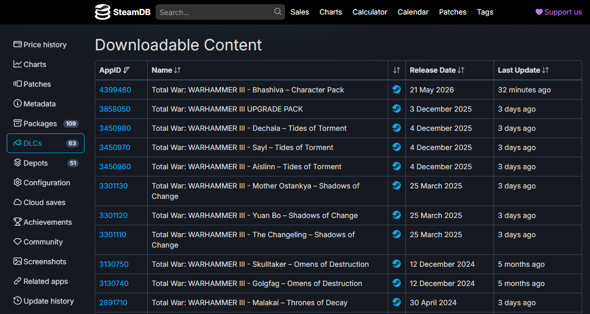Open AppID link 3301110
Screen dimensions: 590x314
pos(113,235)
